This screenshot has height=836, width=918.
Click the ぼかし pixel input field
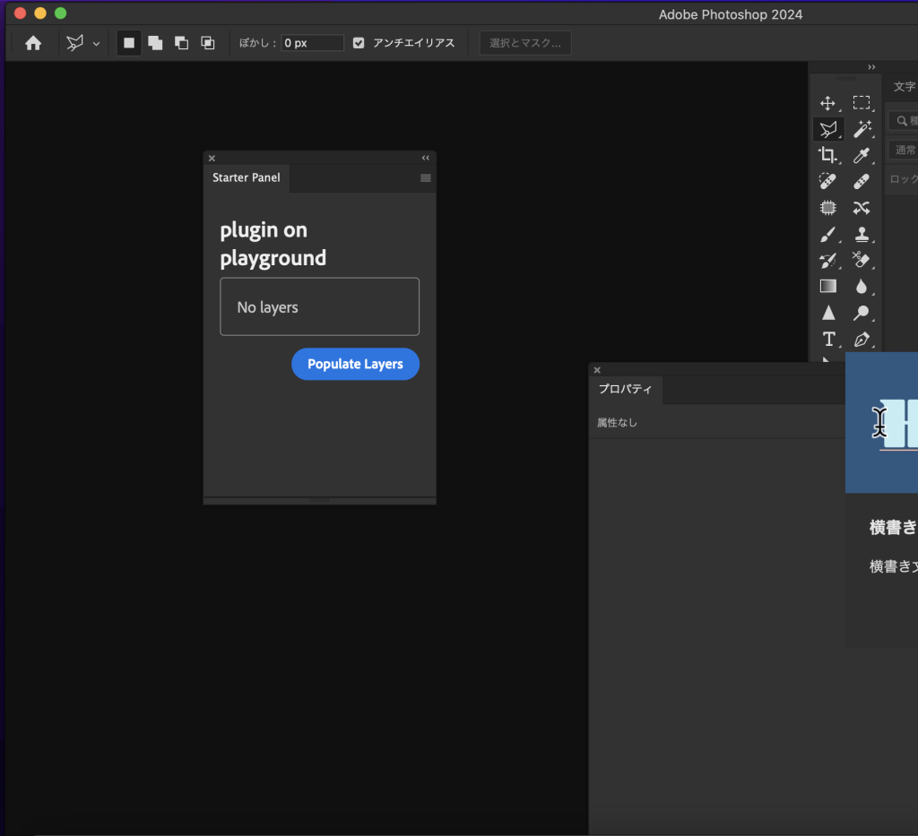(x=311, y=42)
